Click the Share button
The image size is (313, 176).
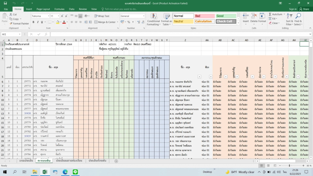point(304,9)
